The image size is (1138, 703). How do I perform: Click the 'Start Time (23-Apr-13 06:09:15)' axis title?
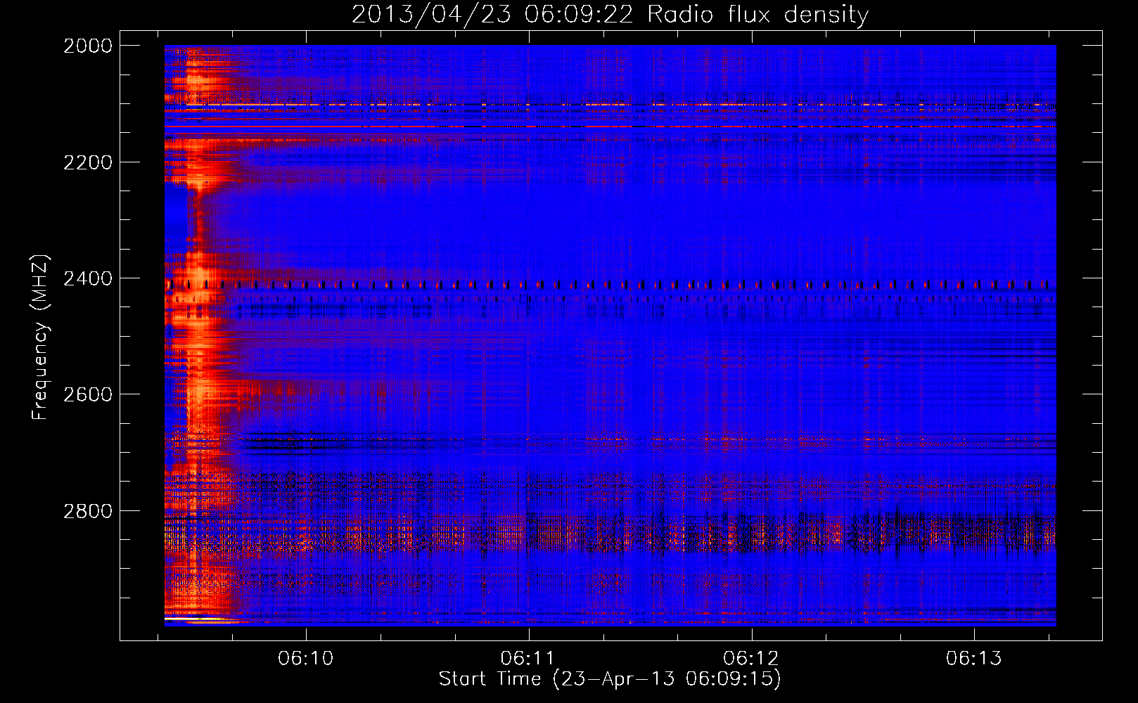610,679
